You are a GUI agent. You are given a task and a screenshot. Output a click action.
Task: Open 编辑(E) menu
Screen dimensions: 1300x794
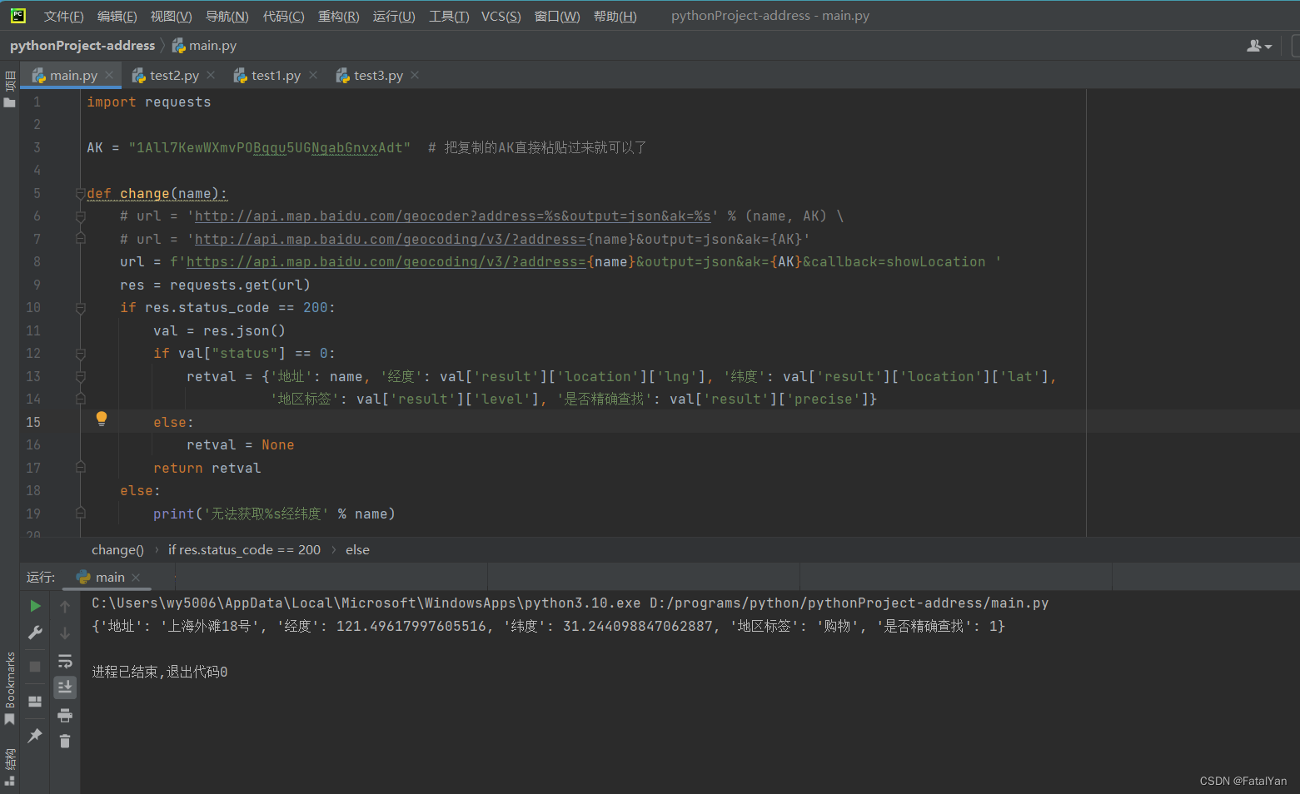click(x=117, y=16)
